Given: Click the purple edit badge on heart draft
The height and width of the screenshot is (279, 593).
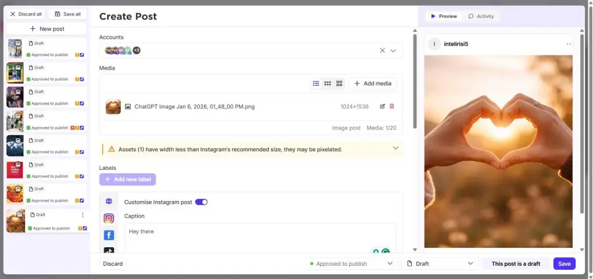Looking at the screenshot, I should tap(85, 228).
